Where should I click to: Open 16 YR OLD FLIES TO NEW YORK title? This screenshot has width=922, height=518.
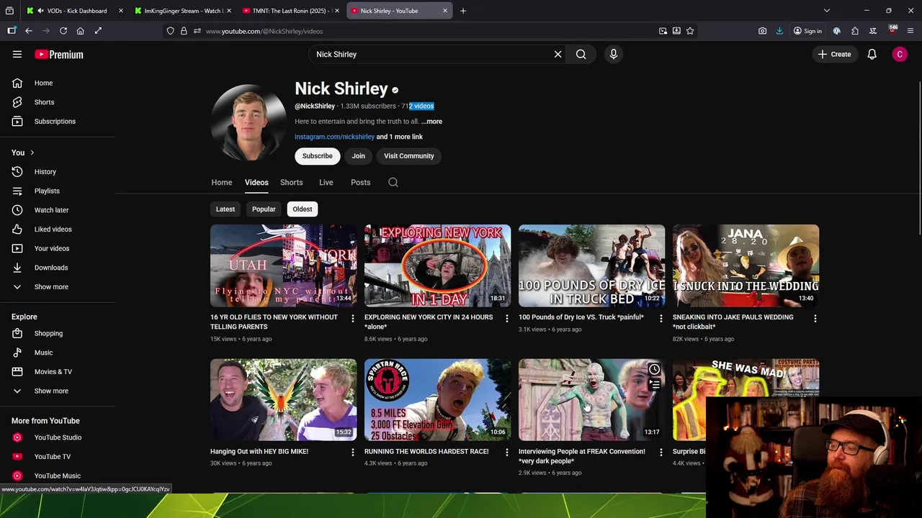tap(274, 322)
